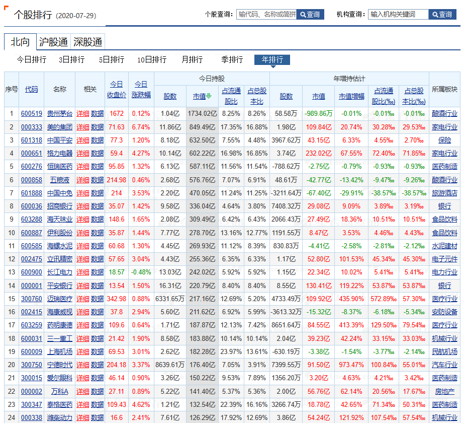Viewport: 462px width, 423px height.
Task: Switch to the 深股通 tab
Action: [88, 42]
